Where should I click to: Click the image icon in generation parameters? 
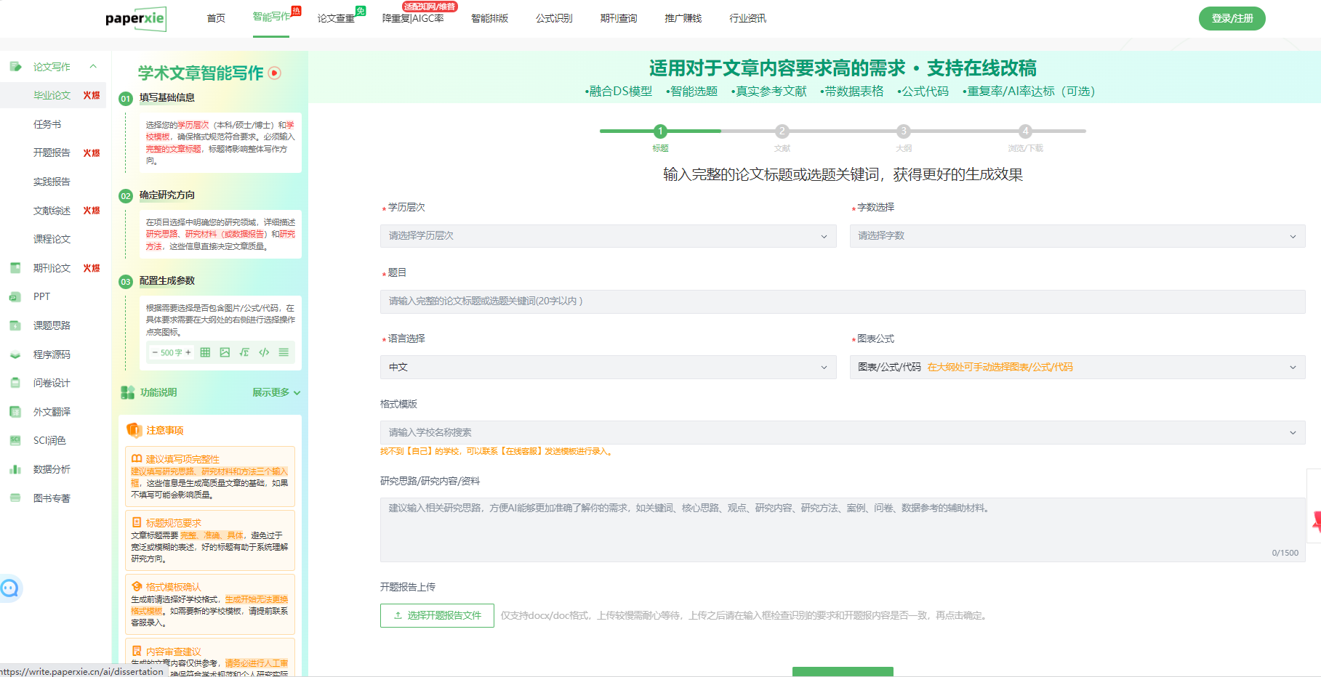coord(225,352)
